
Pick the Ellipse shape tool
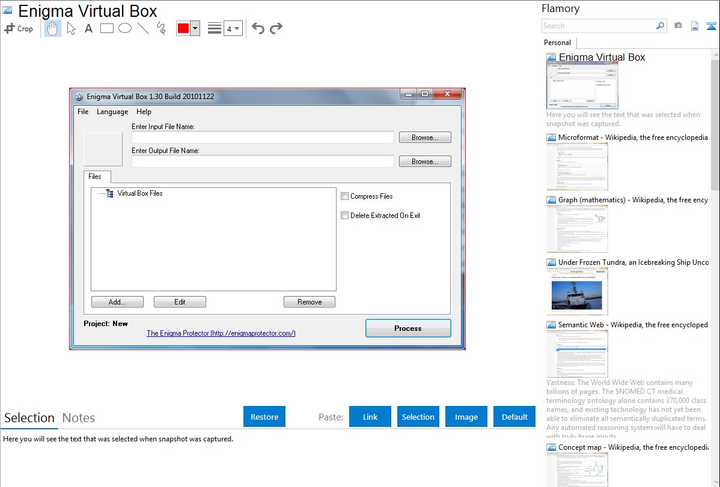pos(125,28)
